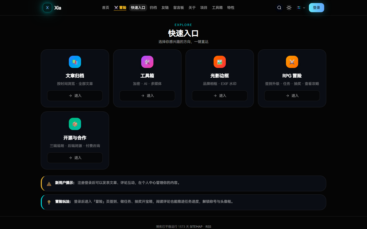Open 友链 in the navigation bar
367x229 pixels.
[x=165, y=8]
